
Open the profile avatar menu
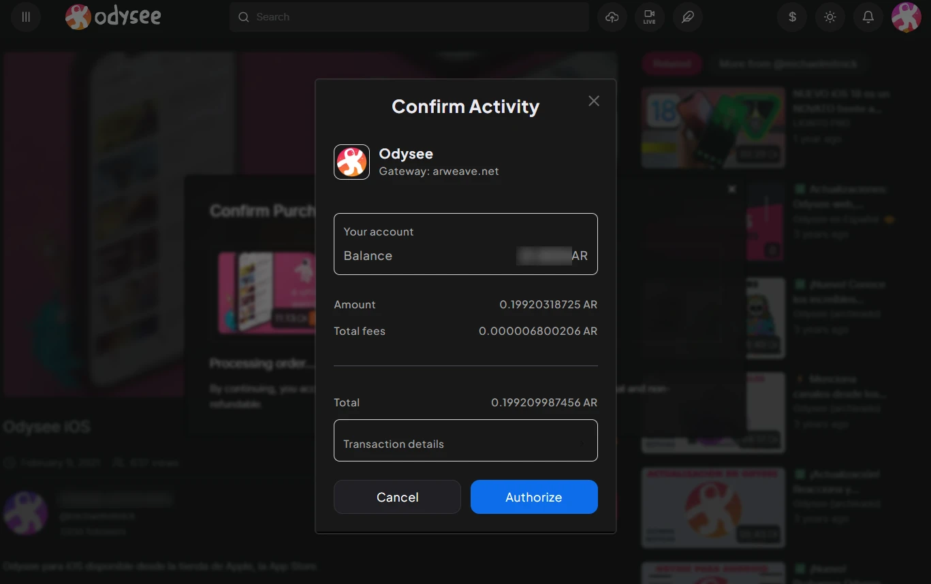coord(906,17)
